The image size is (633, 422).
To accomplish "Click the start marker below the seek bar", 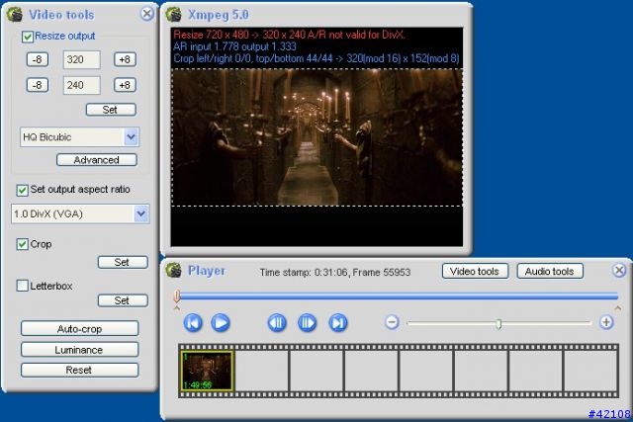I will [x=177, y=308].
